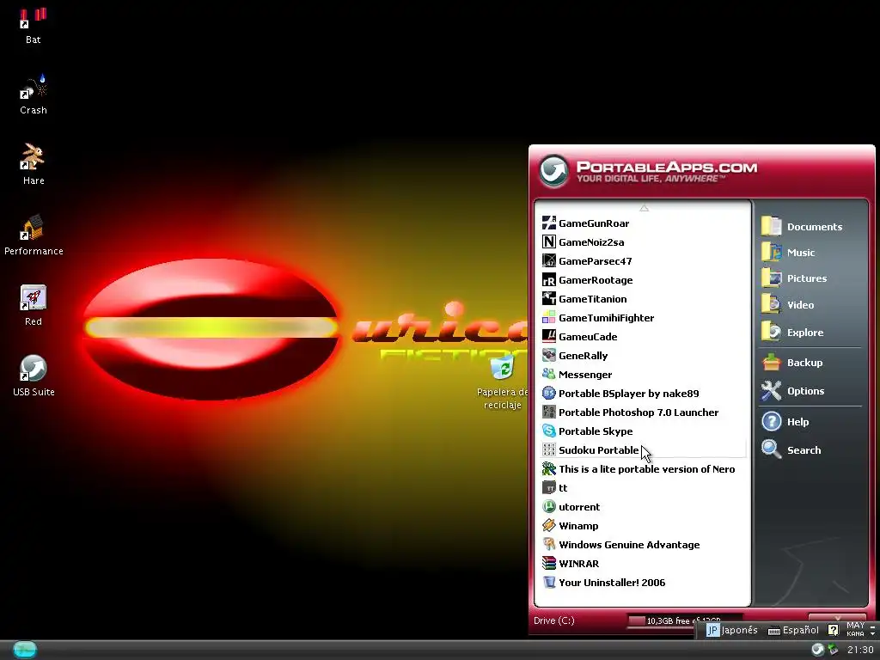Open the Documents folder in PortableApps
Screen dimensions: 880x660
tap(802, 226)
